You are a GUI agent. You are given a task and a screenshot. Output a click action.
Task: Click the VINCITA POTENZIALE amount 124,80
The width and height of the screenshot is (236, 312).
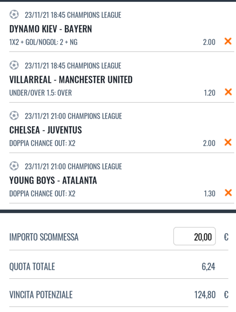[205, 295]
